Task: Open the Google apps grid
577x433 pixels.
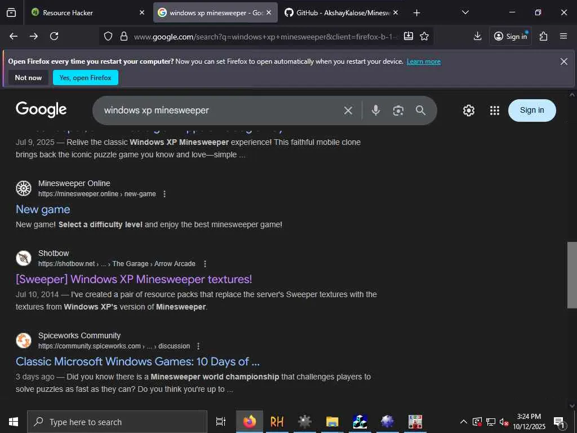Action: click(495, 111)
